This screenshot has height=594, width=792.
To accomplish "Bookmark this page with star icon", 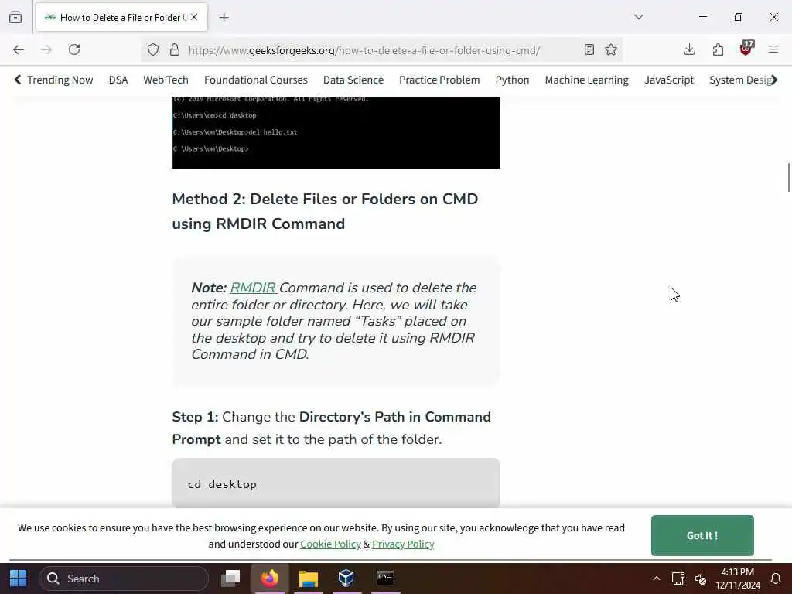I will point(611,49).
